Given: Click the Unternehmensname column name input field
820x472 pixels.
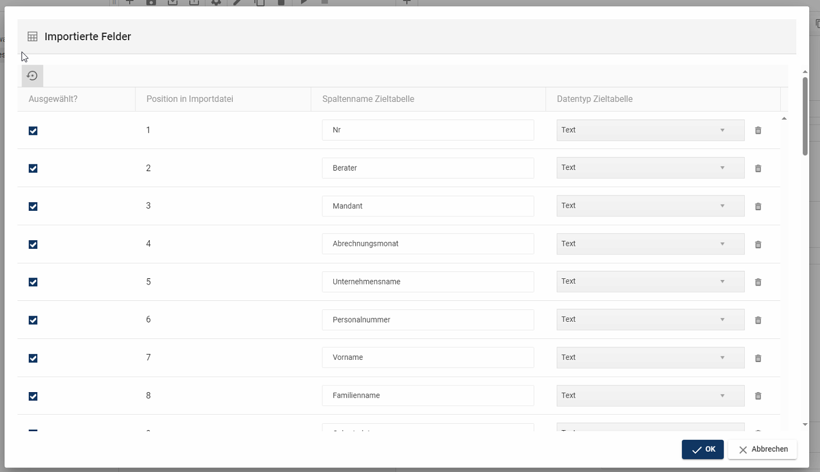Looking at the screenshot, I should coord(427,282).
